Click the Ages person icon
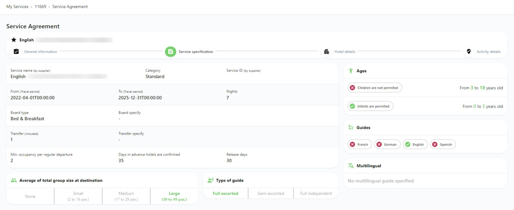514x210 pixels. point(351,71)
